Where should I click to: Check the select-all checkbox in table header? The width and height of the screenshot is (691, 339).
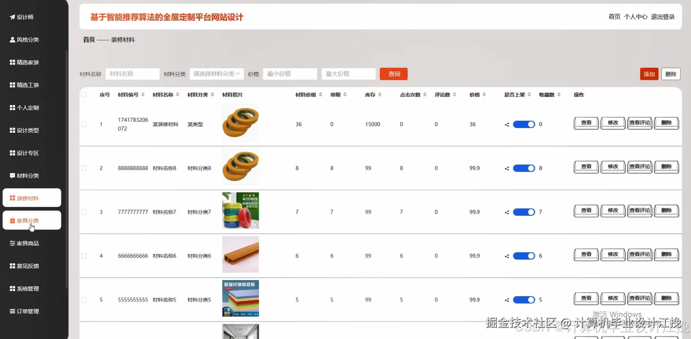point(84,95)
